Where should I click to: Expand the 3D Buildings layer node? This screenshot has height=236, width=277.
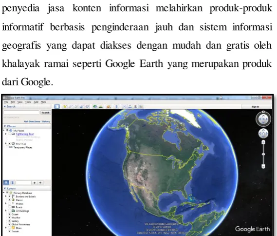pyautogui.click(x=6, y=211)
